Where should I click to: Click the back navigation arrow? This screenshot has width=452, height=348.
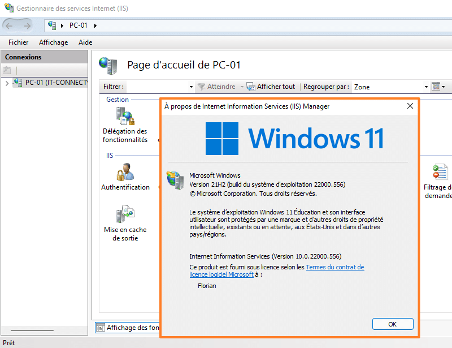[9, 26]
